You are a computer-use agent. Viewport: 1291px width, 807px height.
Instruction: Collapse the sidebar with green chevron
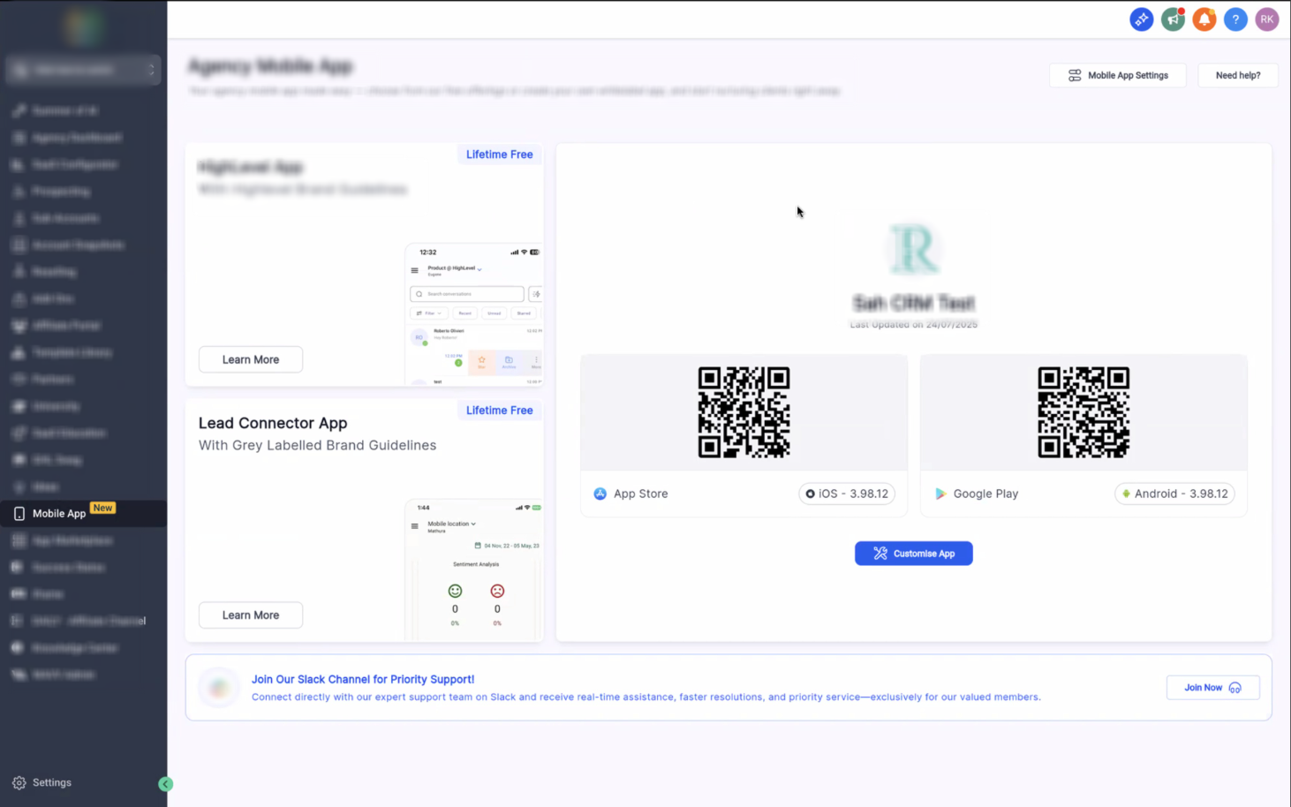pos(165,784)
